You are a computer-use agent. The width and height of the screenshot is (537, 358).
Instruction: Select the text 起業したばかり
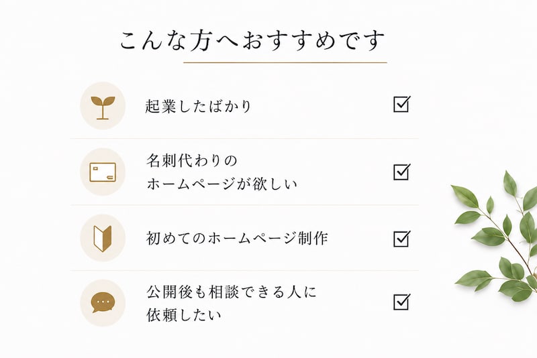pos(198,107)
